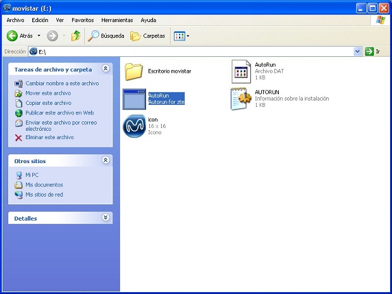392x294 pixels.
Task: Select the Escritorio movistar folder icon
Action: (x=134, y=71)
